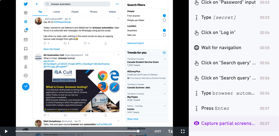Open the @IndianExpress mention link
This screenshot has height=136, width=279.
pos(102,64)
